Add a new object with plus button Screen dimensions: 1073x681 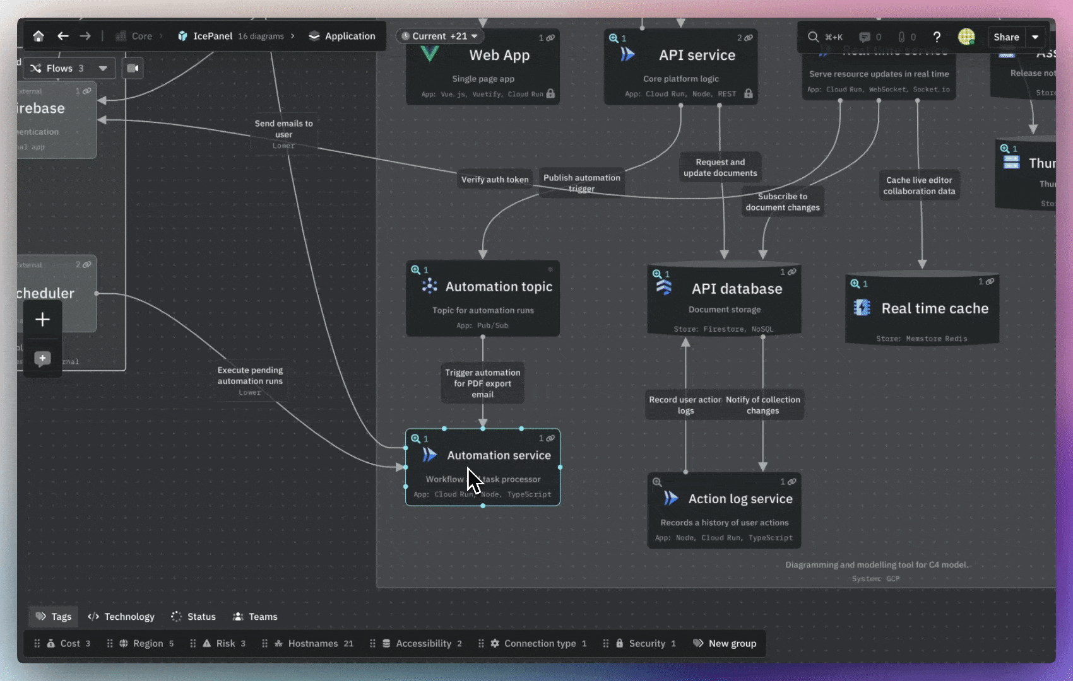pyautogui.click(x=42, y=319)
